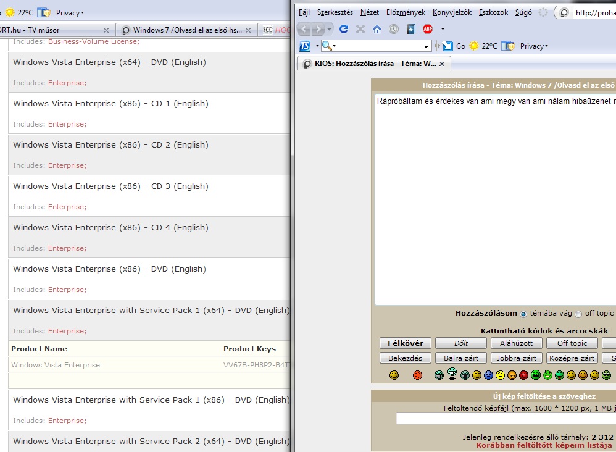This screenshot has width=616, height=452.
Task: Click the image file upload field
Action: point(506,419)
